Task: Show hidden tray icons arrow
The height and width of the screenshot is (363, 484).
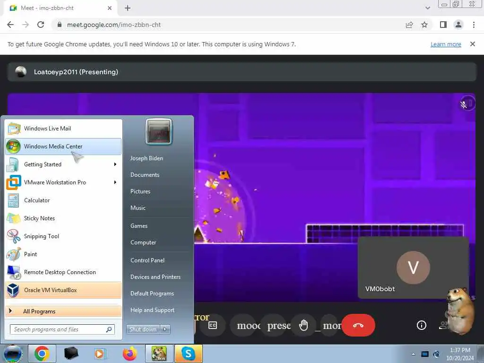Action: [413, 354]
